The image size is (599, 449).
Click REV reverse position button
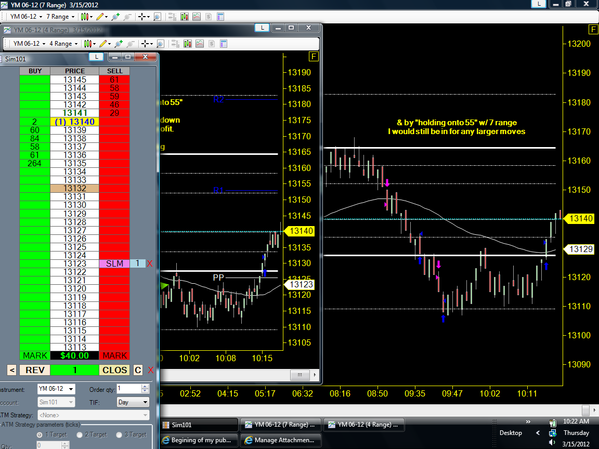[x=34, y=370]
